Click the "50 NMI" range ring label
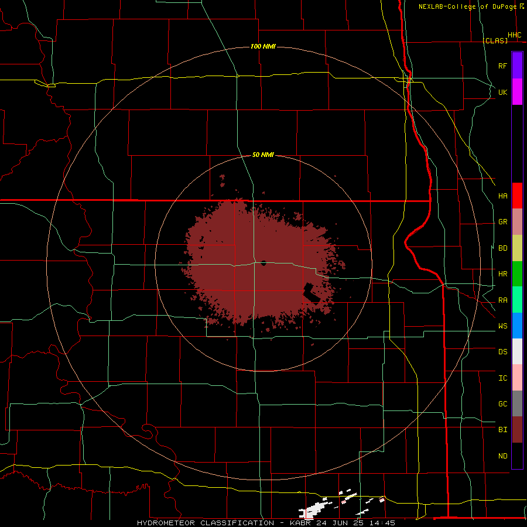The height and width of the screenshot is (527, 527). tap(263, 155)
